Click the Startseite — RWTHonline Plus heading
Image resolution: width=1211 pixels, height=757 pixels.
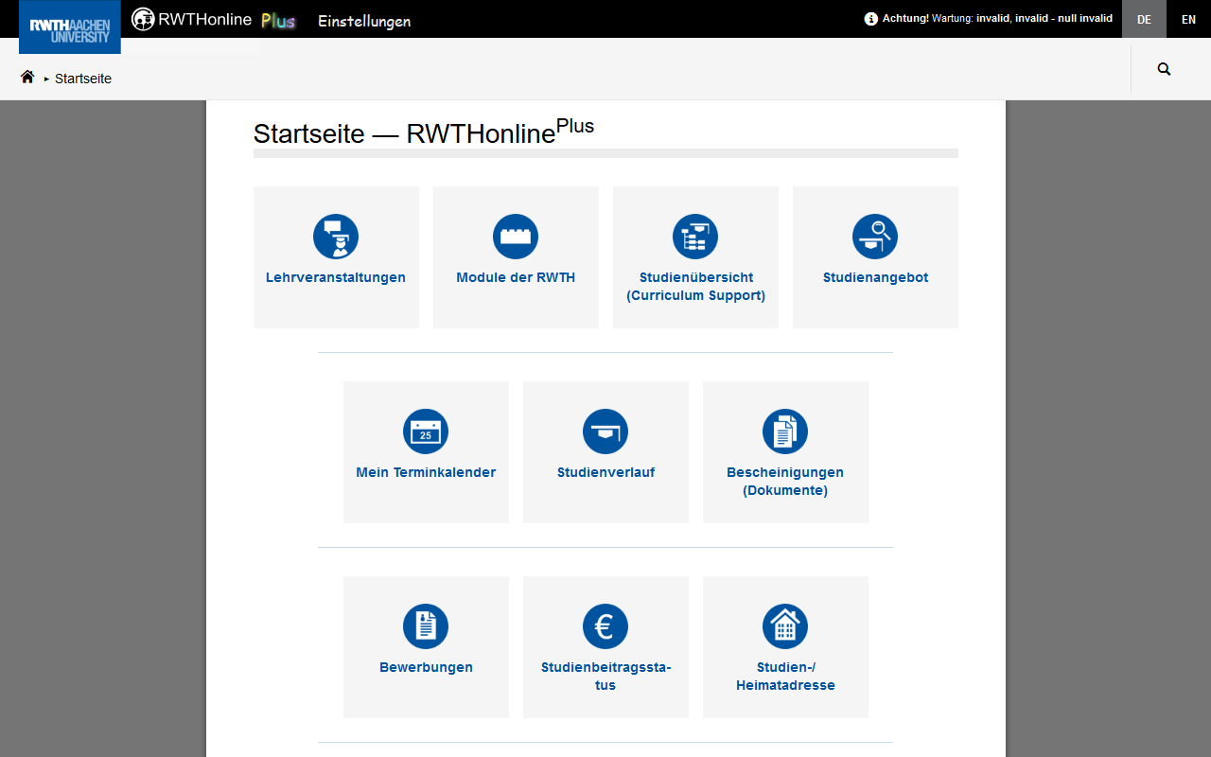click(x=424, y=131)
